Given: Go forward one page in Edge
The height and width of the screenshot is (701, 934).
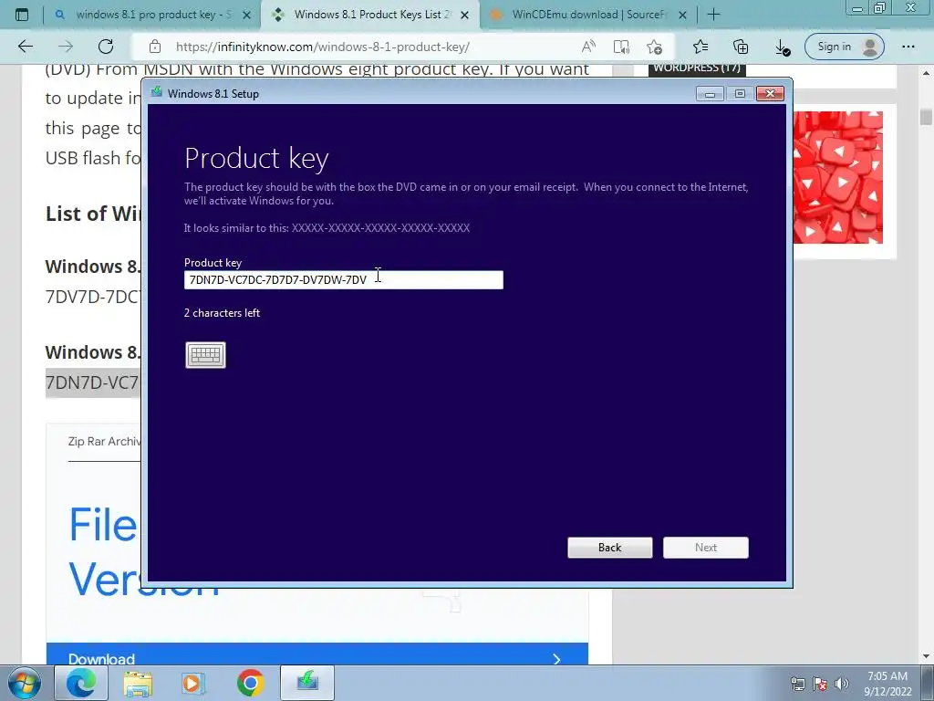Looking at the screenshot, I should (x=66, y=47).
